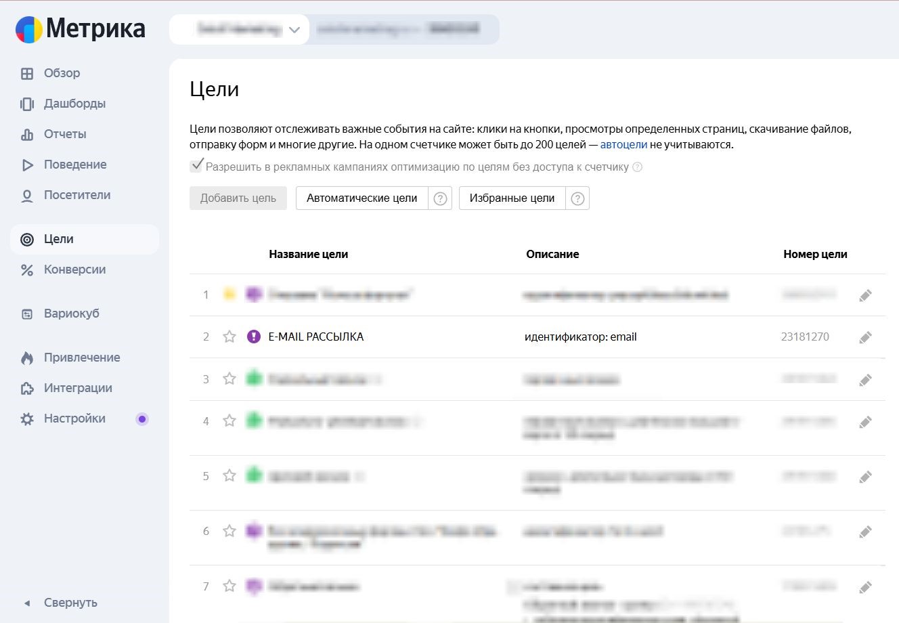Click the Добавить цель button
This screenshot has height=623, width=899.
coord(238,198)
